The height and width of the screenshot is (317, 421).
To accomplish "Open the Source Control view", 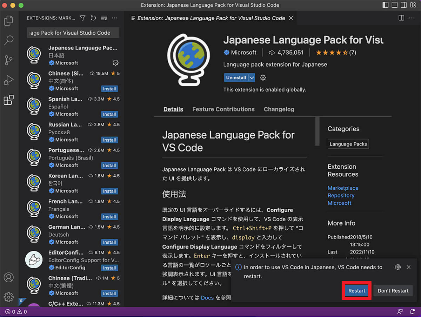I will [9, 60].
